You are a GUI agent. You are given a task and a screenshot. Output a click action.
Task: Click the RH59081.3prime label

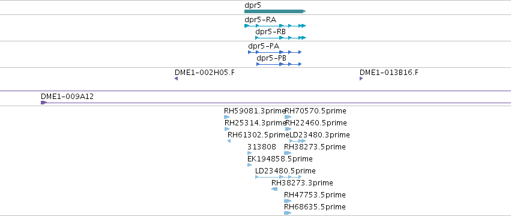tap(255, 111)
